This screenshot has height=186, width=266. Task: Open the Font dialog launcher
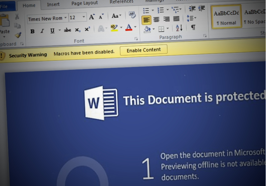tap(136, 39)
